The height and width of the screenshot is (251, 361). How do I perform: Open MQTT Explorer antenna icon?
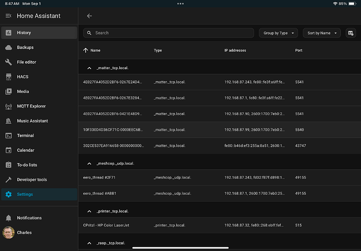click(8, 106)
